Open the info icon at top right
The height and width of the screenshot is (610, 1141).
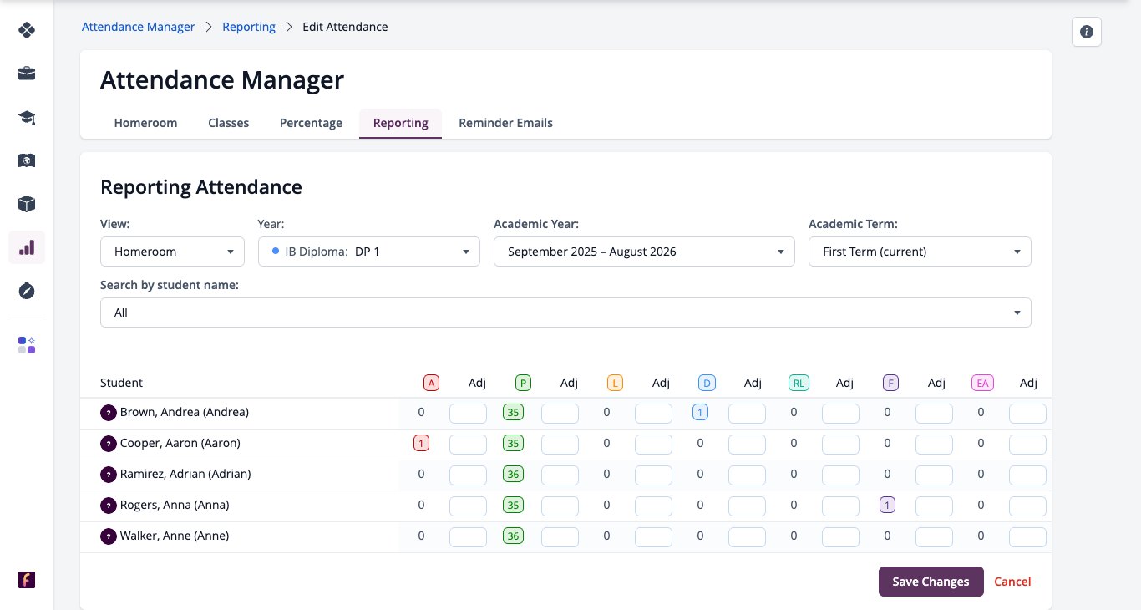(x=1087, y=32)
